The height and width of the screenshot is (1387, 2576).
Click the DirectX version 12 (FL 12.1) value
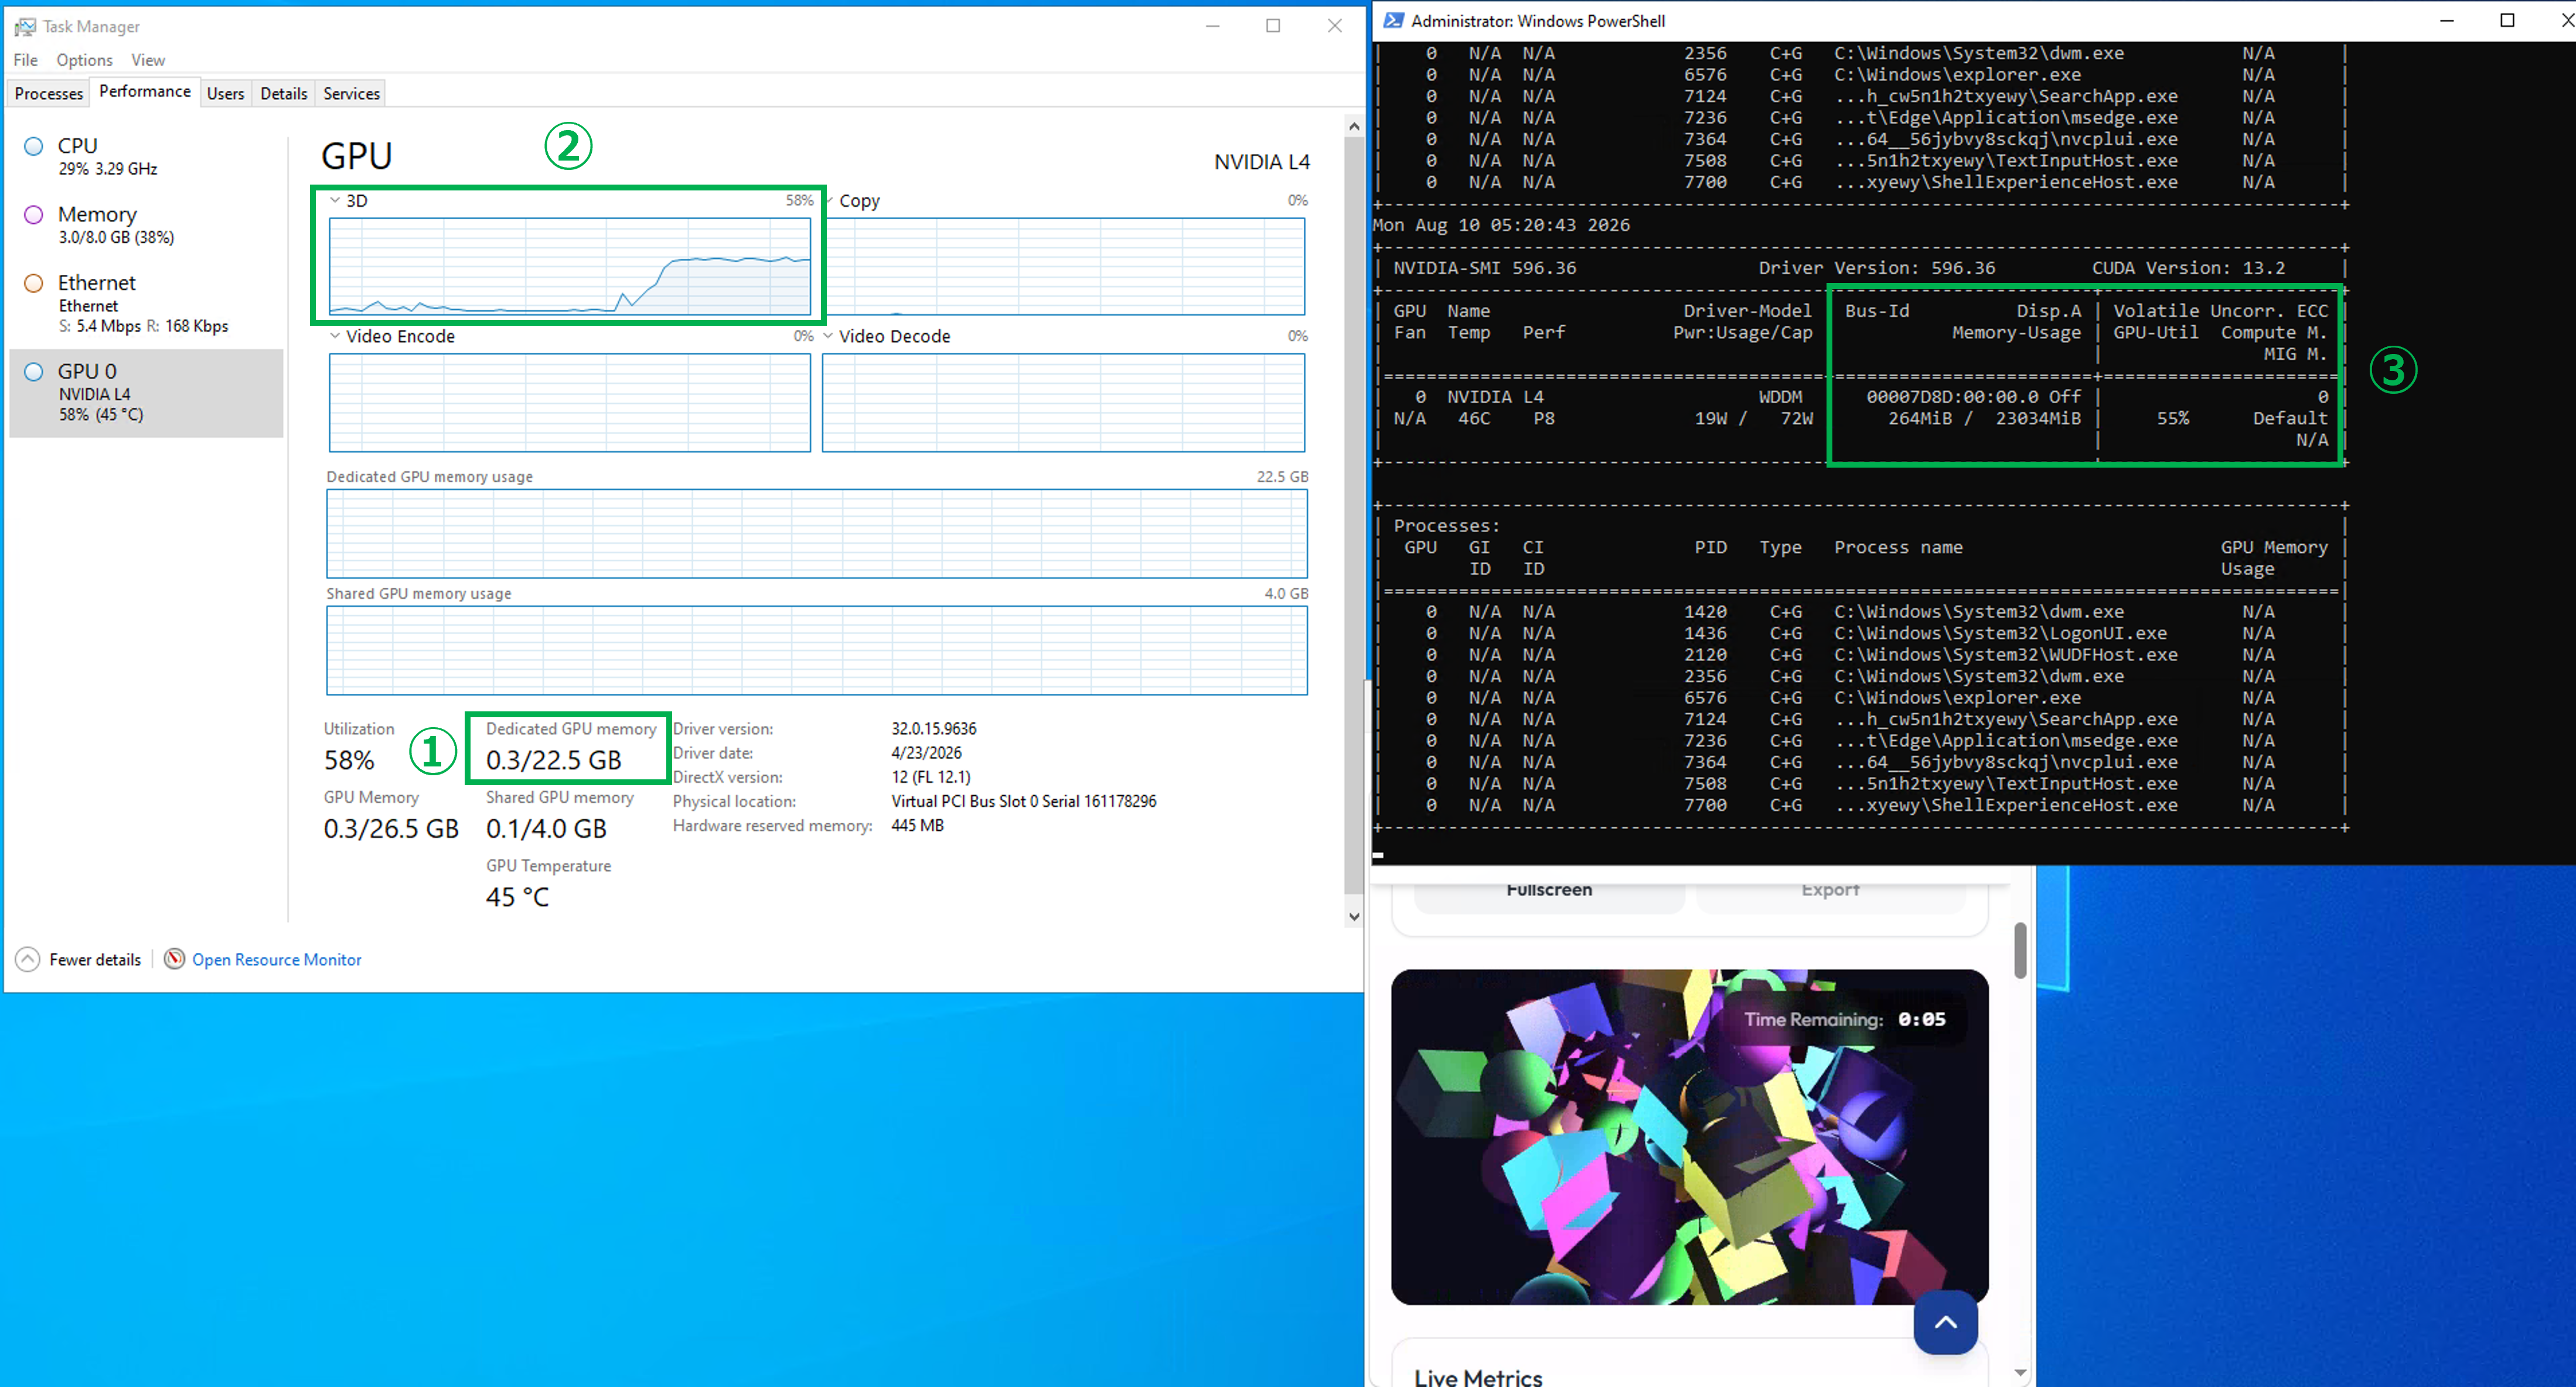(931, 777)
